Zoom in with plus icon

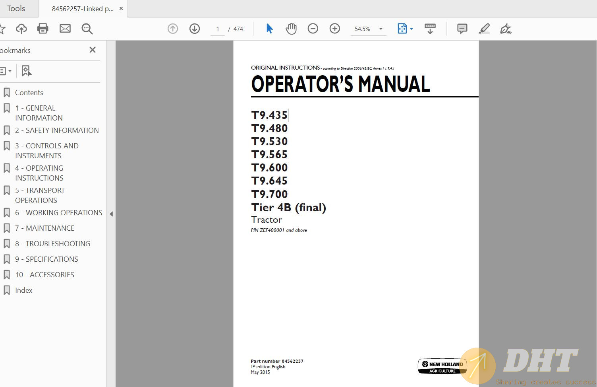[x=335, y=29]
